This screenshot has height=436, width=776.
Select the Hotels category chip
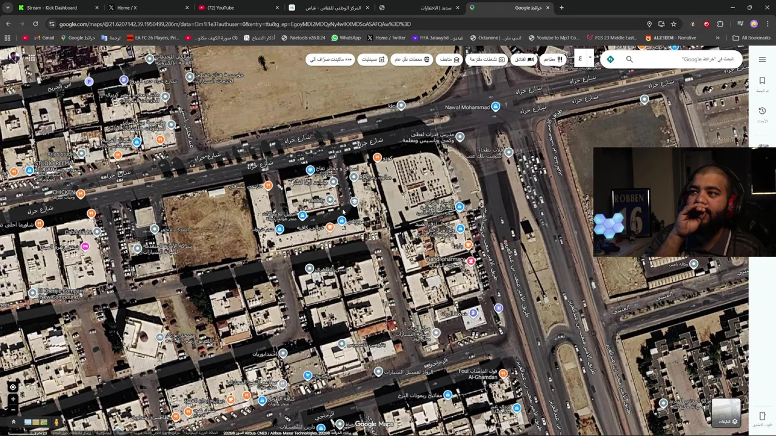pyautogui.click(x=524, y=59)
